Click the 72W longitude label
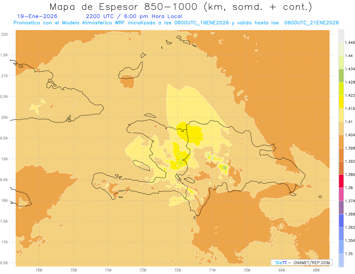This screenshot has width=355, height=274. (177, 270)
